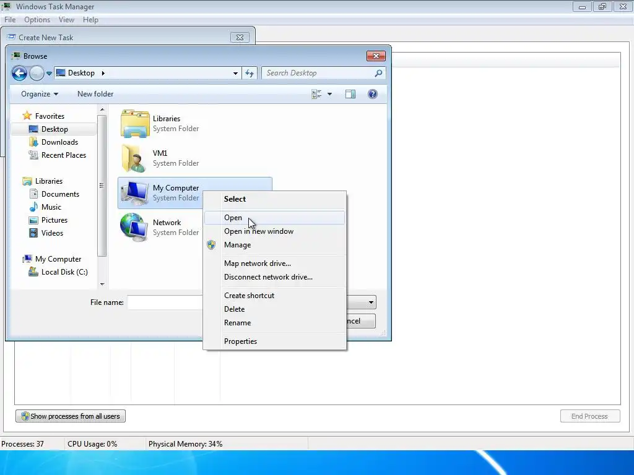The image size is (634, 475).
Task: Click the Forward arrow in Browse dialog
Action: click(37, 73)
